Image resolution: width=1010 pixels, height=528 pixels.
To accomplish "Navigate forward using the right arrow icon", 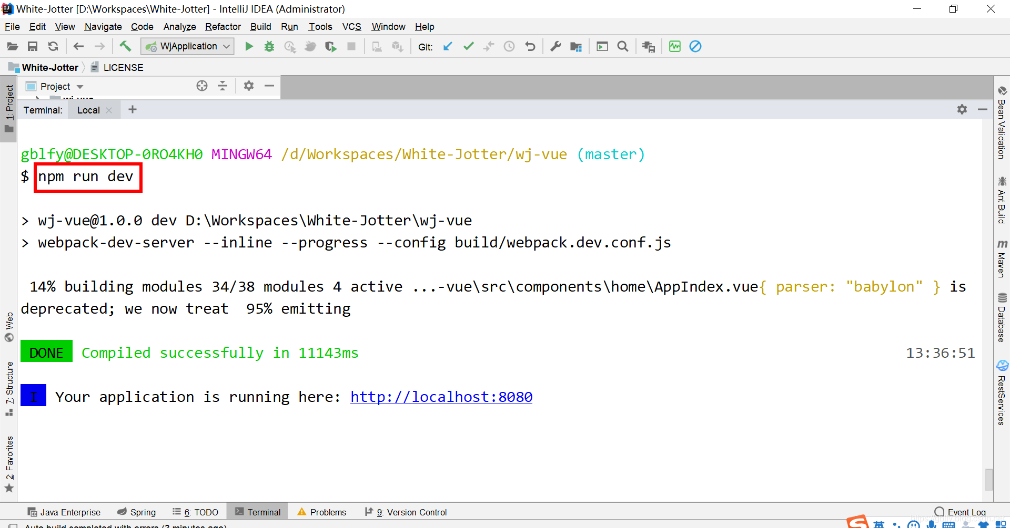I will click(99, 47).
